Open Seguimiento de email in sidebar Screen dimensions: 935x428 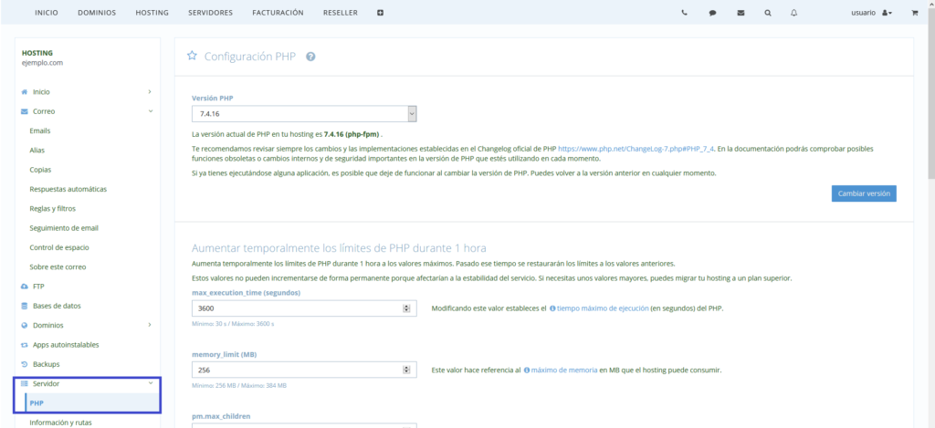pos(64,228)
